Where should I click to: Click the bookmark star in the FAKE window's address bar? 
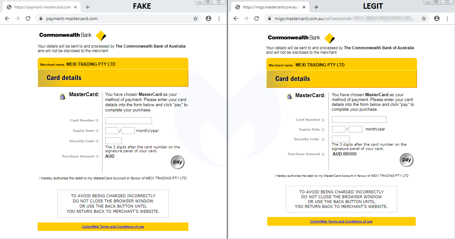[196, 18]
